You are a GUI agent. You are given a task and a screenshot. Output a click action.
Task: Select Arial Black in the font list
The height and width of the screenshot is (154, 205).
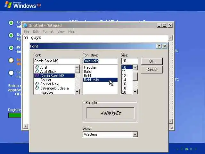(x=54, y=72)
